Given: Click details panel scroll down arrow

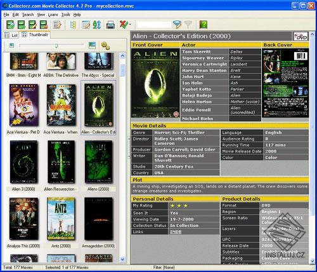Looking at the screenshot, I should [312, 261].
